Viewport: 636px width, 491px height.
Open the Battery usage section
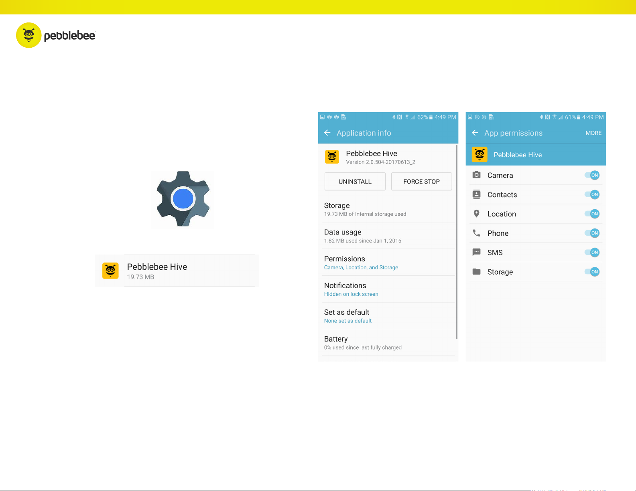tap(388, 343)
